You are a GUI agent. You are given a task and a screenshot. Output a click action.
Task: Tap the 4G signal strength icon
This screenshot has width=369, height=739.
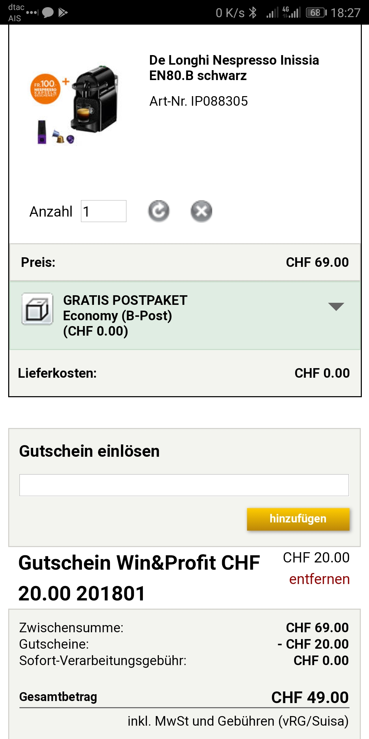291,13
